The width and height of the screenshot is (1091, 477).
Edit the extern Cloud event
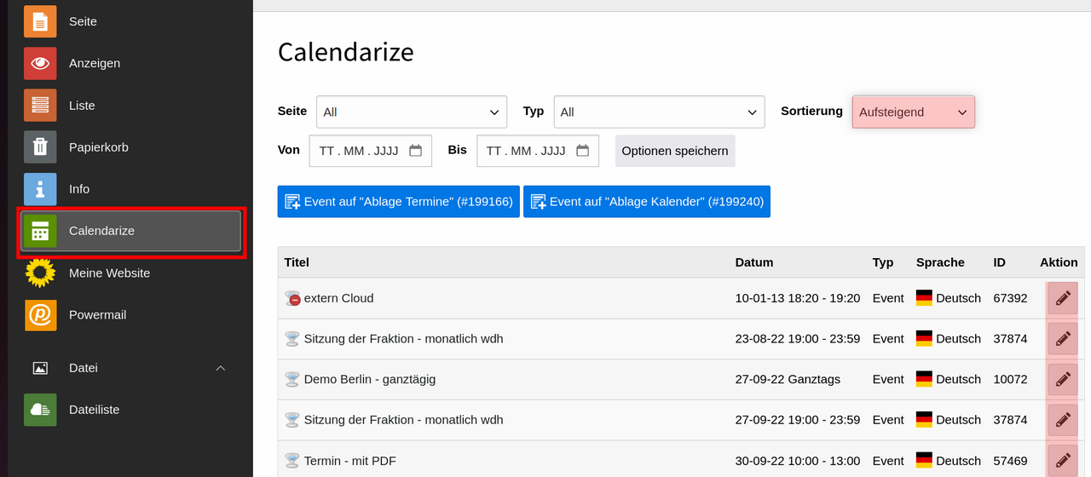(x=1062, y=298)
